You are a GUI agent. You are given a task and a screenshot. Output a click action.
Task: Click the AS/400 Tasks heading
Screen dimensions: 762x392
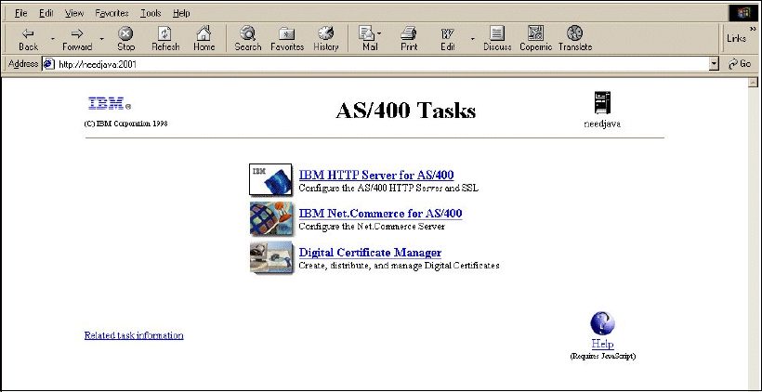pyautogui.click(x=406, y=111)
